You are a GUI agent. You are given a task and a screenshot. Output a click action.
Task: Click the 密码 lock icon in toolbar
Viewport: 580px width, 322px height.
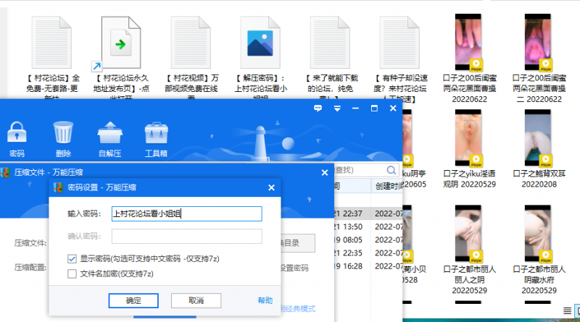[x=16, y=134]
